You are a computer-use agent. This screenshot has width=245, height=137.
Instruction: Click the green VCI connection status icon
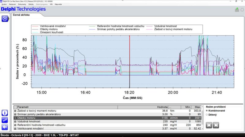(x=237, y=10)
